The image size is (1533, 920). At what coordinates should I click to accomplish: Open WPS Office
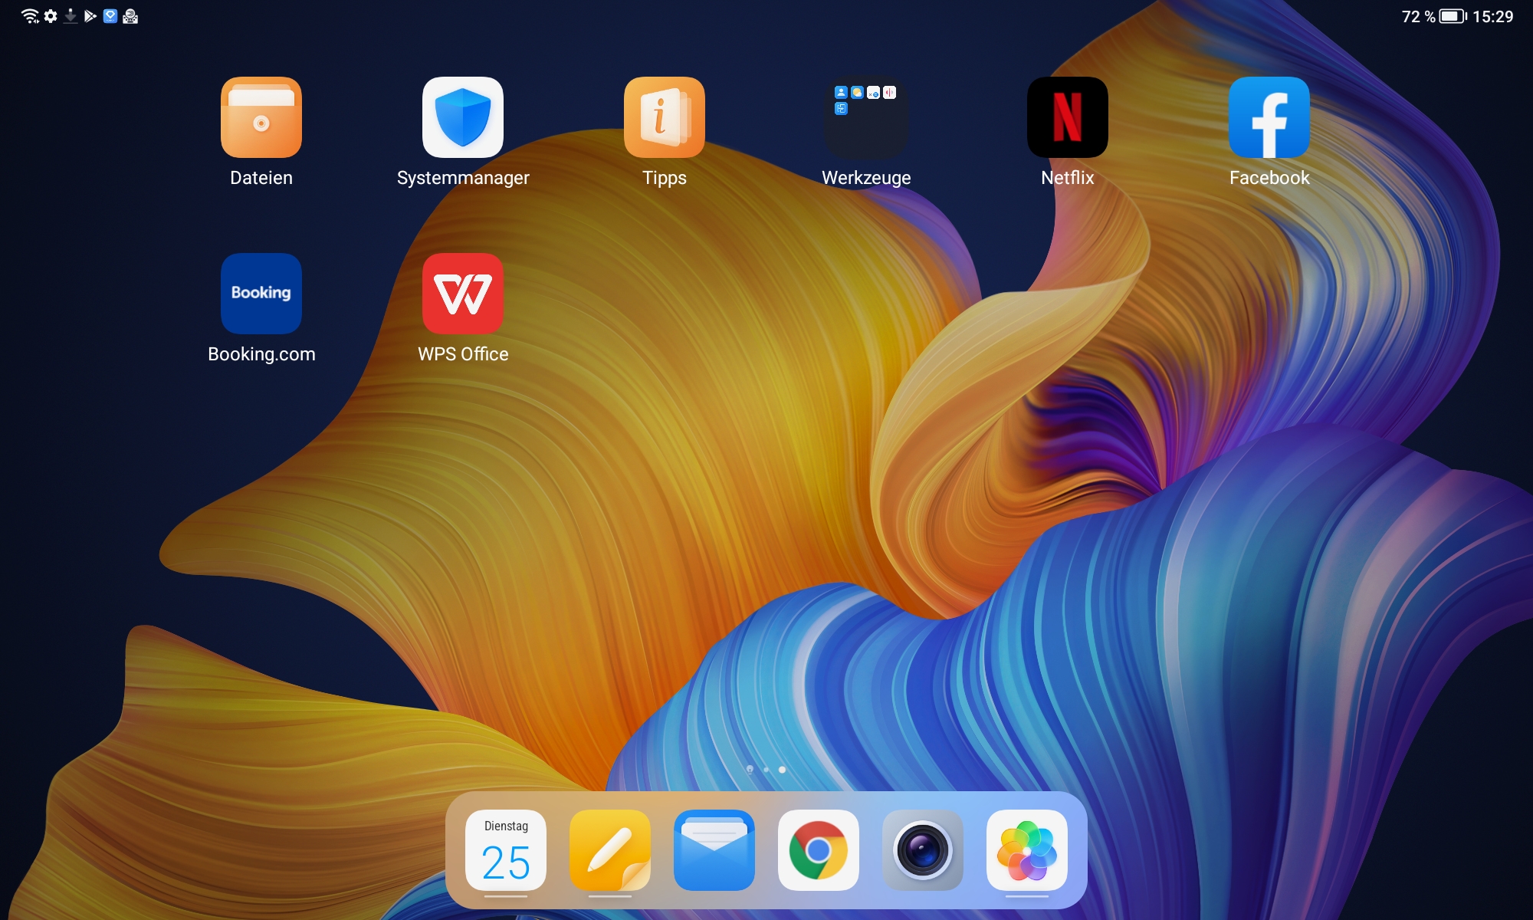tap(463, 294)
